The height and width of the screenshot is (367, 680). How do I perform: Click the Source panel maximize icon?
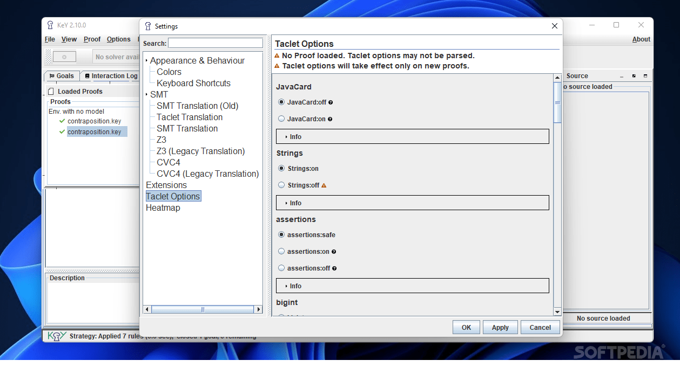[645, 76]
